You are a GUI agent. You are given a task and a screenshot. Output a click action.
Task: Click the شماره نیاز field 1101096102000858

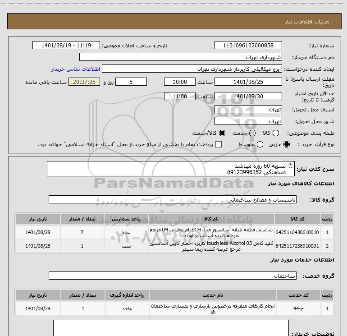[248, 45]
